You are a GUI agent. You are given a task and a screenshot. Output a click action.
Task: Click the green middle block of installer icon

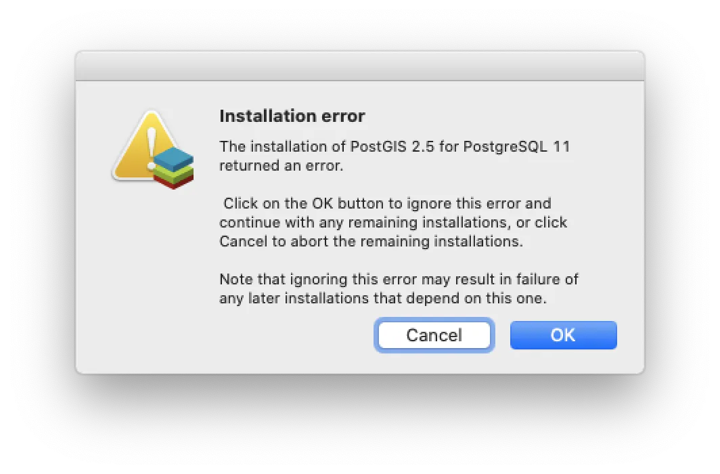click(173, 171)
